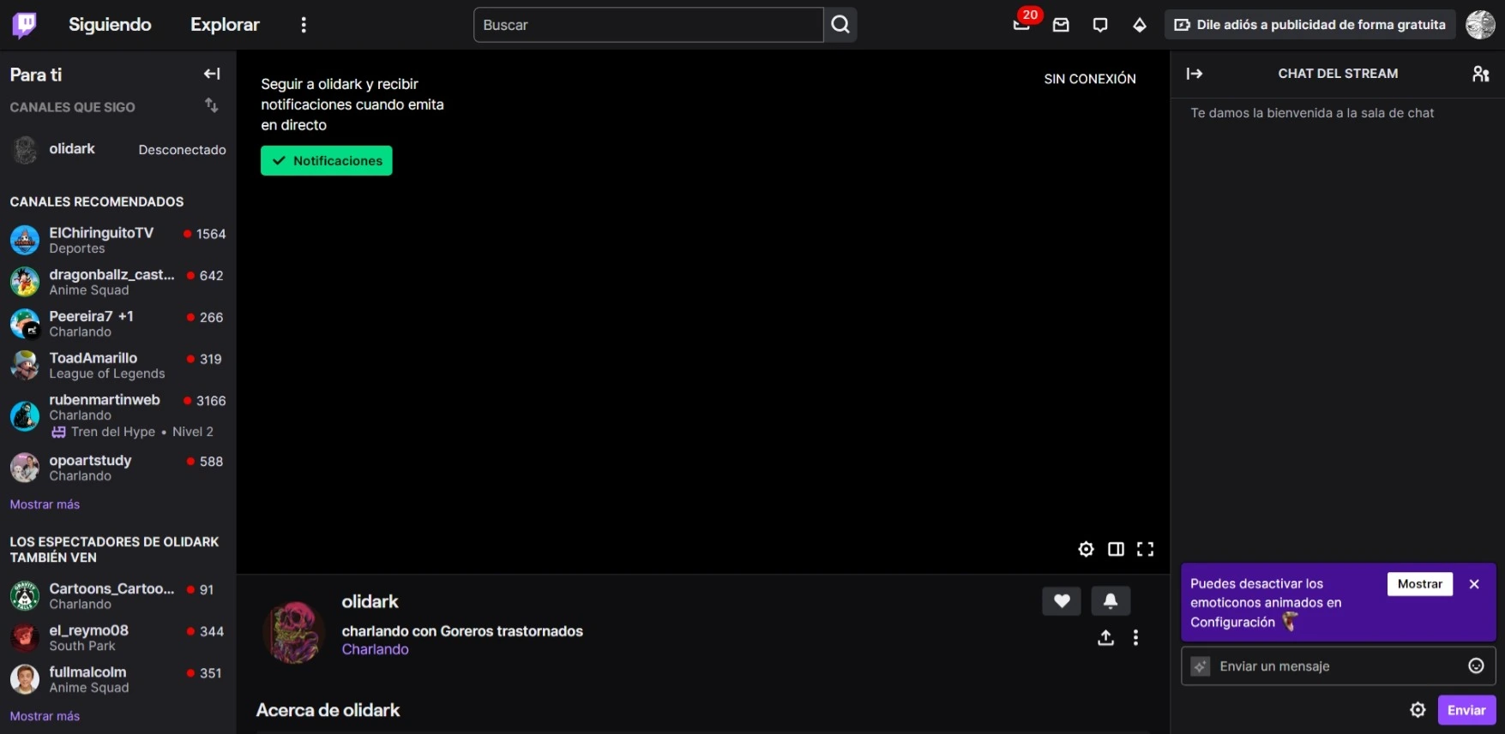The height and width of the screenshot is (734, 1505).
Task: Click the ad-free publicidad gratuita button
Action: 1309,25
